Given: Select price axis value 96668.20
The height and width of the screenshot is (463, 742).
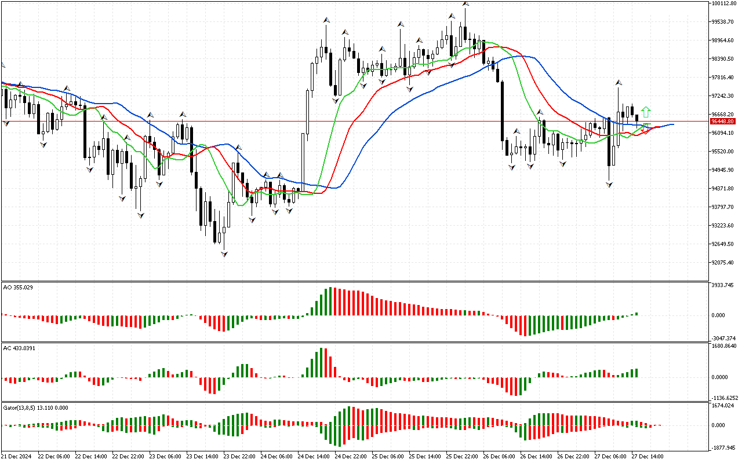Looking at the screenshot, I should [x=723, y=115].
